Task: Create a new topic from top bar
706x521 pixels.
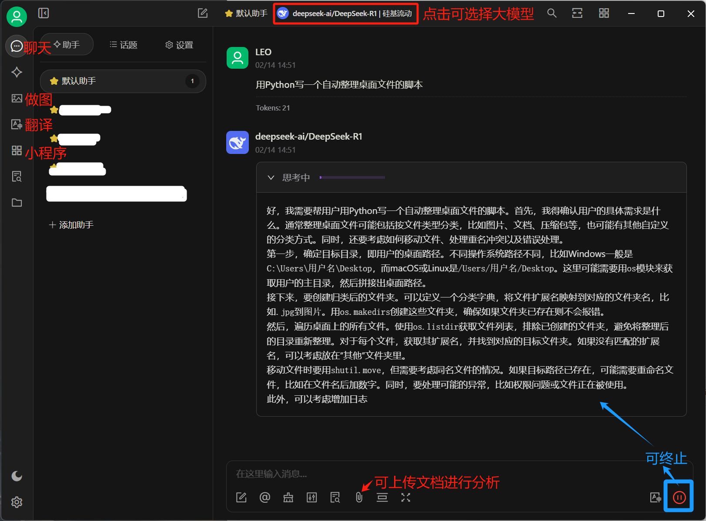Action: 203,13
